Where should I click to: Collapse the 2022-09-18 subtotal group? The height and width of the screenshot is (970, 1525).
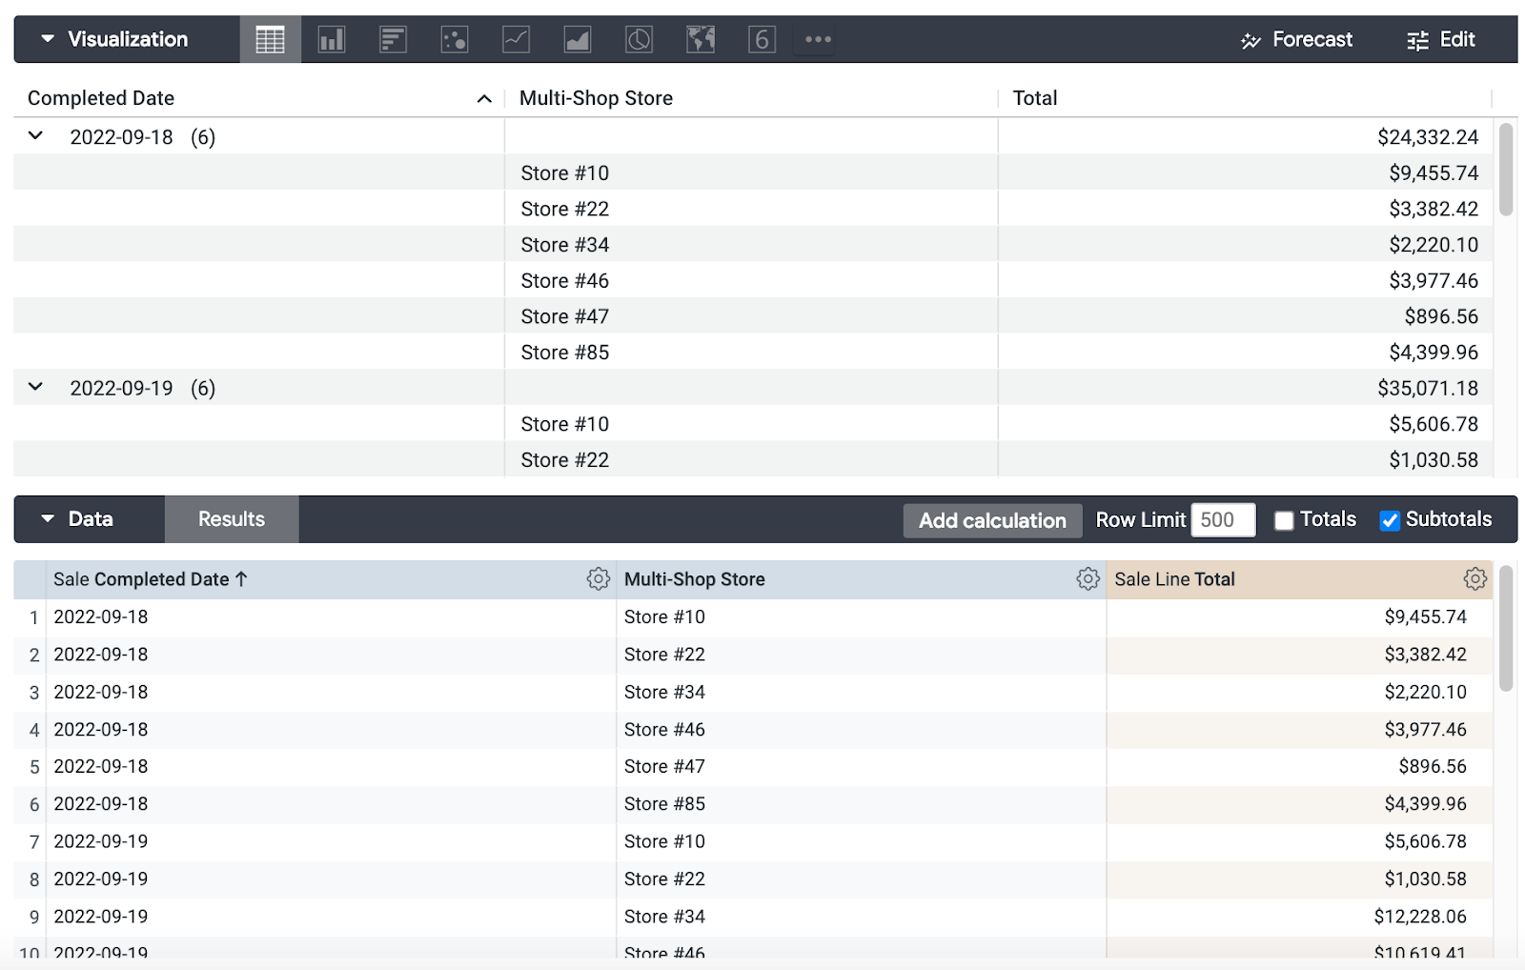coord(35,136)
